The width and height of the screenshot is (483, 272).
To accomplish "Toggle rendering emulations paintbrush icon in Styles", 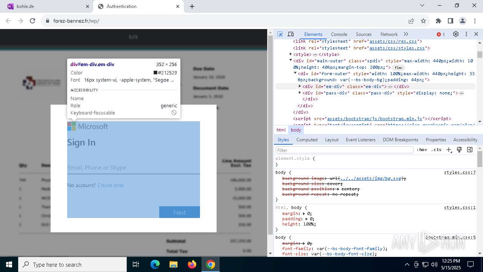I will pyautogui.click(x=459, y=150).
